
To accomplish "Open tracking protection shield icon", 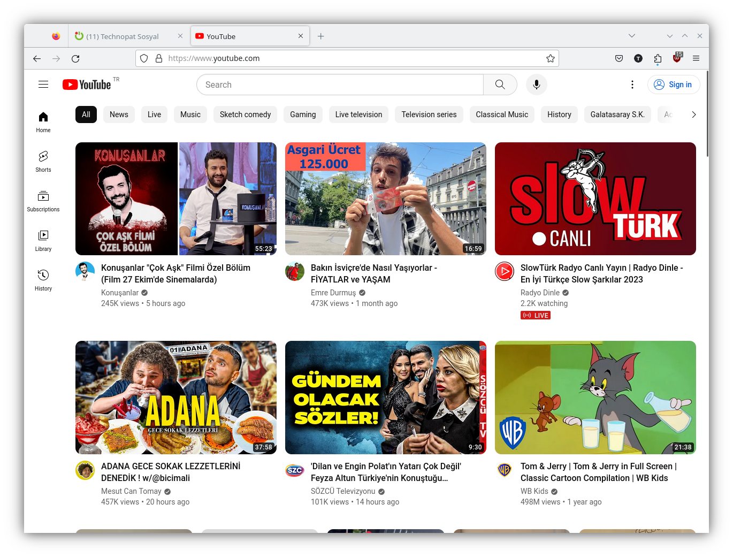I will (144, 58).
